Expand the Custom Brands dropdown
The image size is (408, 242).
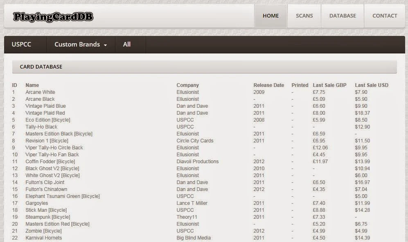click(81, 44)
